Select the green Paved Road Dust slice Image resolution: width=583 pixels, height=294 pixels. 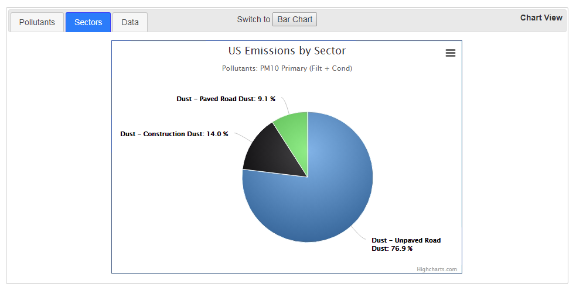[294, 134]
